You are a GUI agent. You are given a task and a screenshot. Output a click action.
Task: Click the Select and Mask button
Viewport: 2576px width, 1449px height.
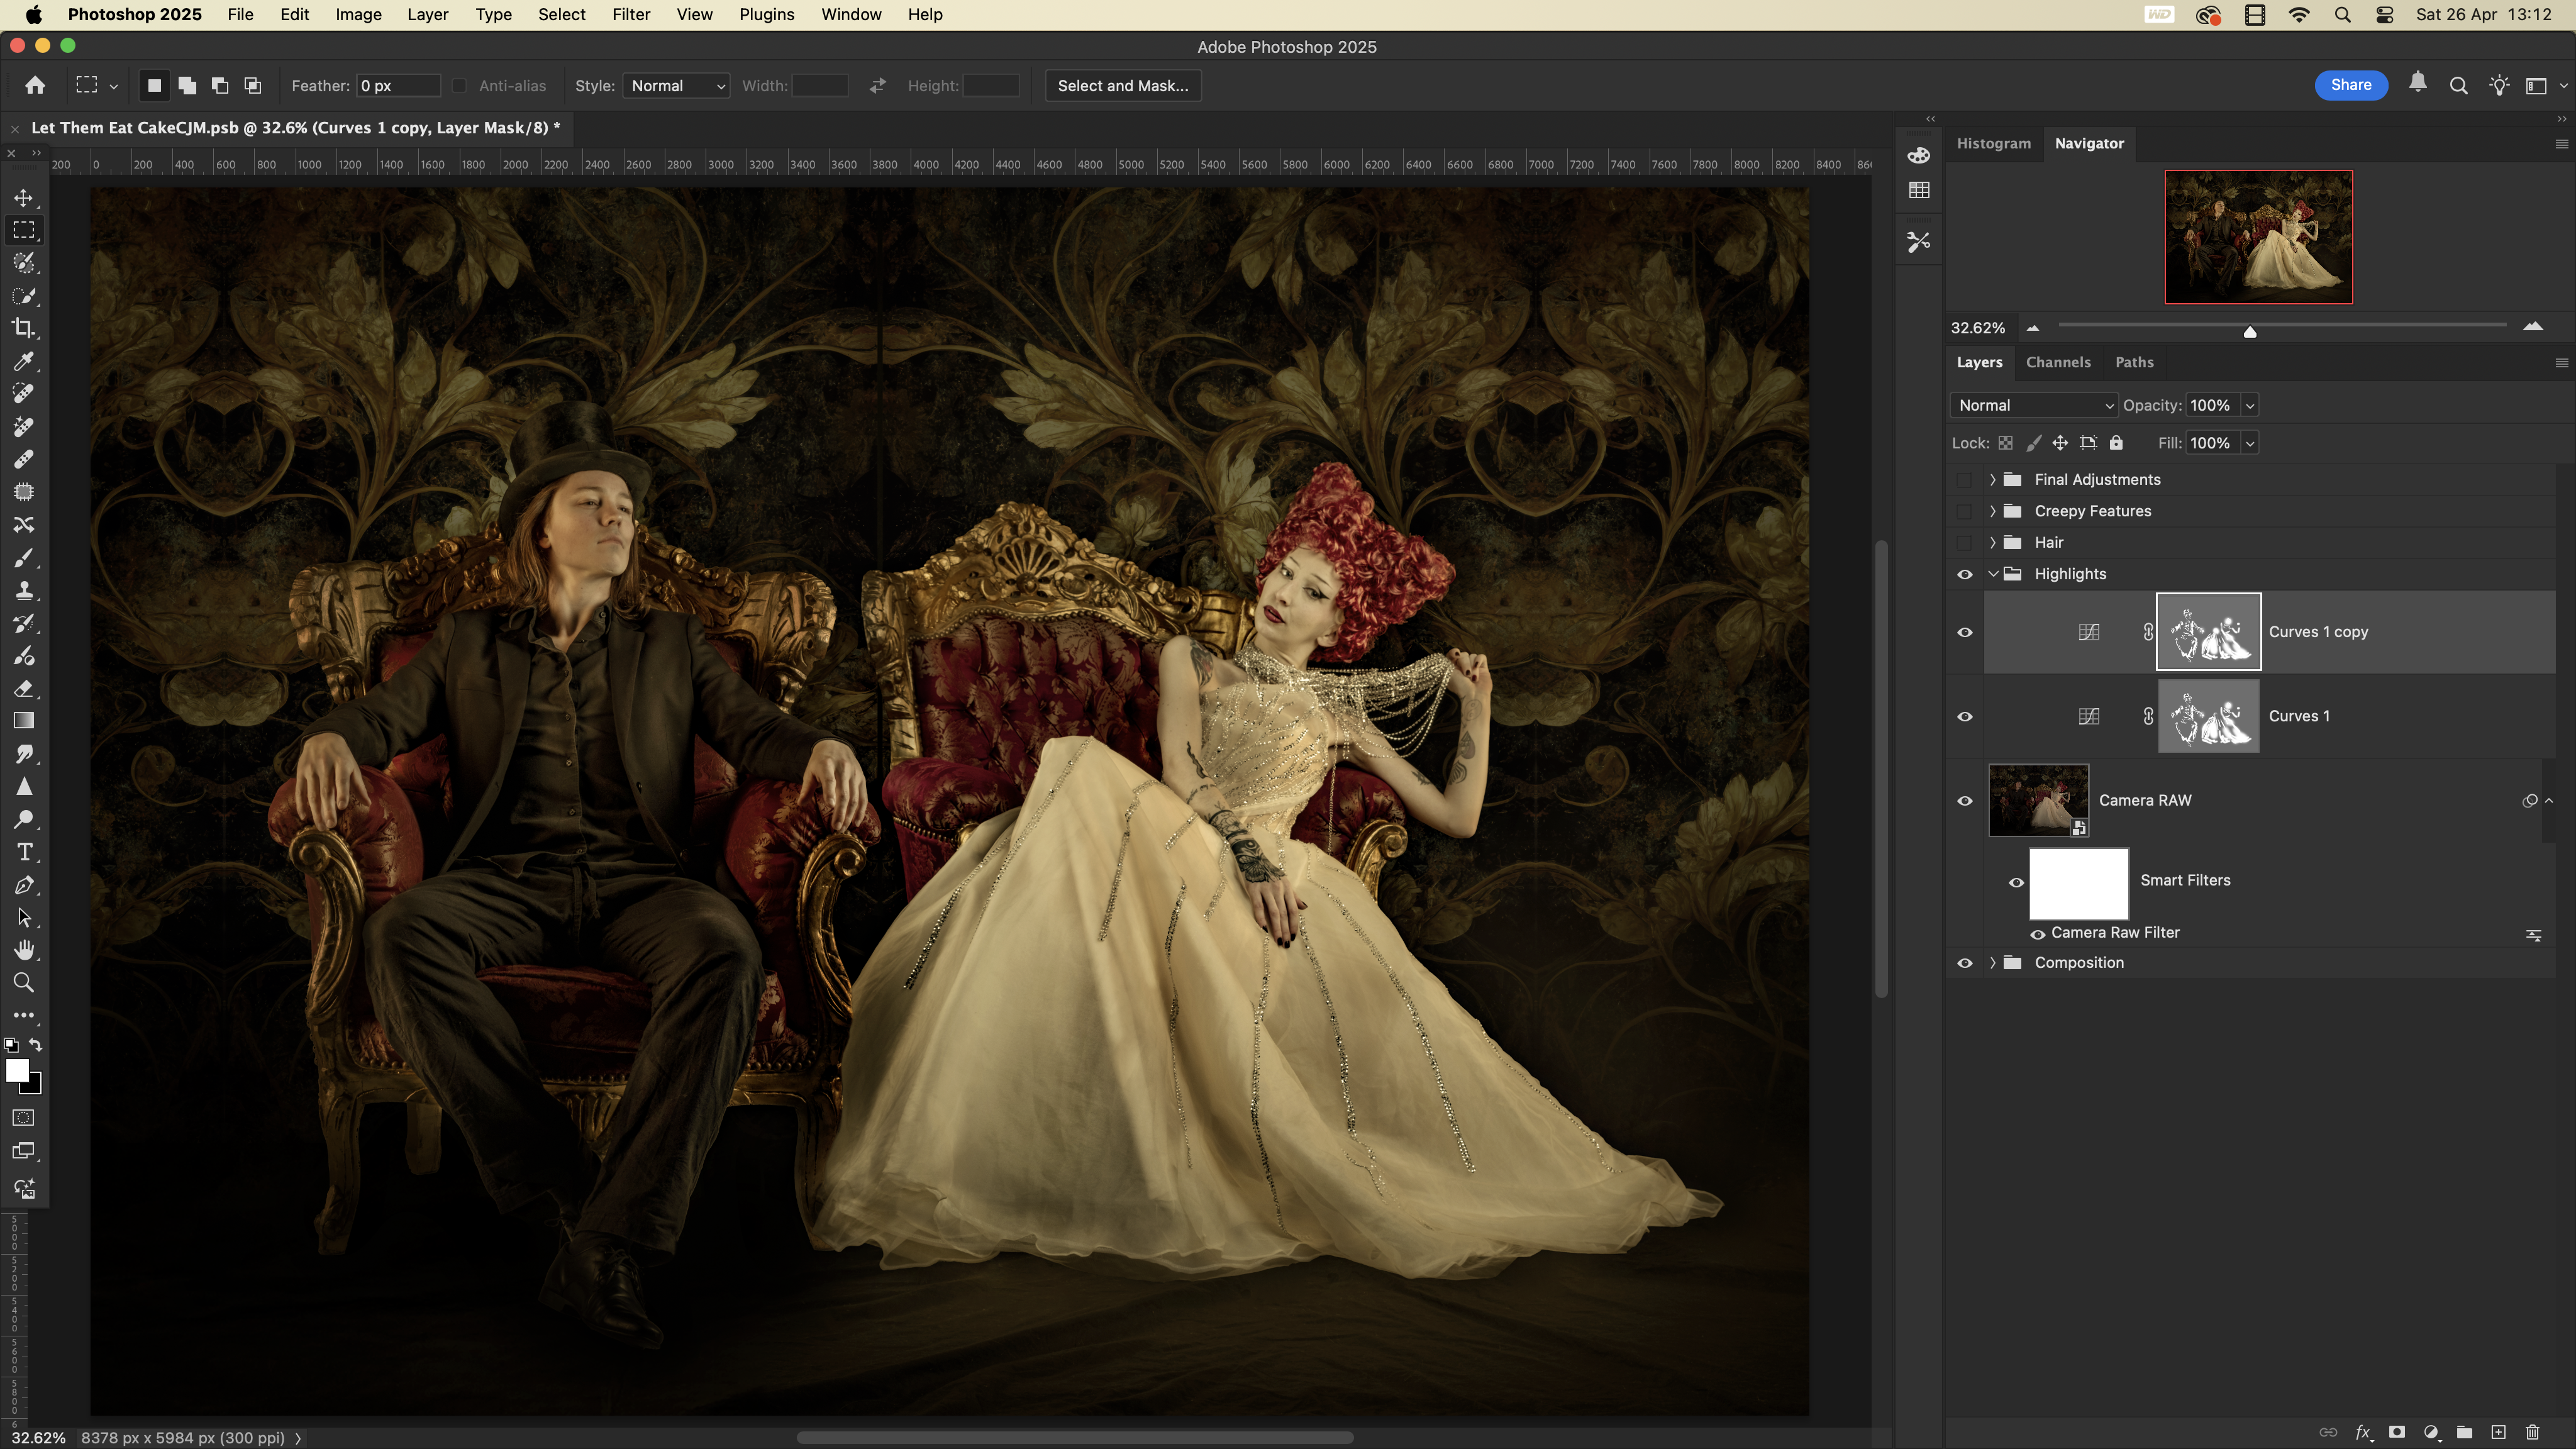point(1123,86)
